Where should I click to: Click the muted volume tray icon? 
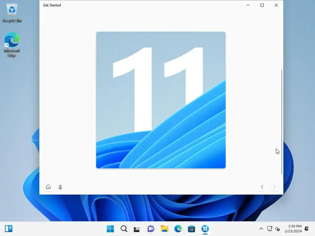pos(277,229)
